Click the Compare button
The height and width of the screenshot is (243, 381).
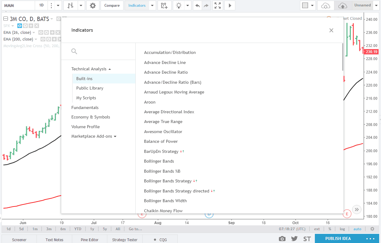tap(112, 5)
